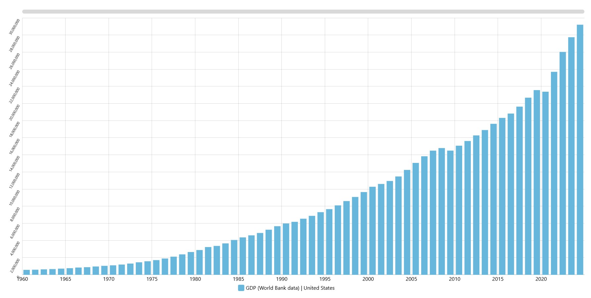Select the tallest bar for 2024
Image resolution: width=591 pixels, height=298 pixels.
[x=580, y=150]
